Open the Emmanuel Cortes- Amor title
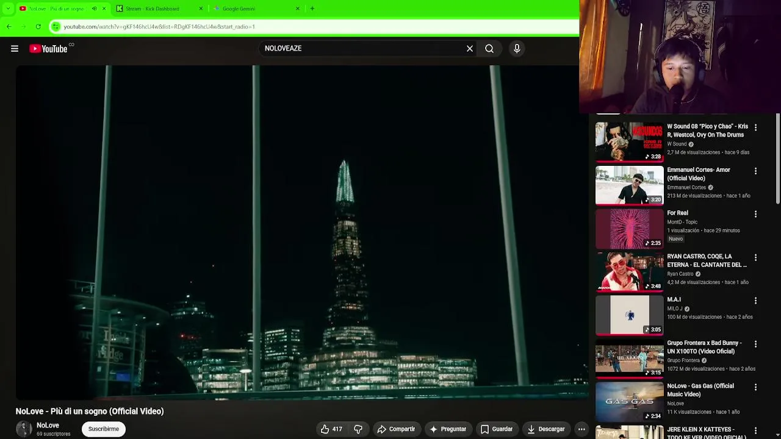This screenshot has height=439, width=781. coord(699,174)
